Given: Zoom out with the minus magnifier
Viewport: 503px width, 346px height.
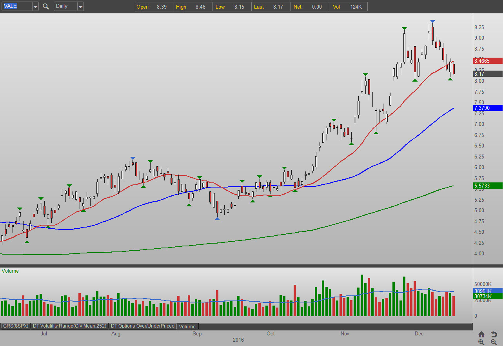Looking at the screenshot, I should click(494, 342).
